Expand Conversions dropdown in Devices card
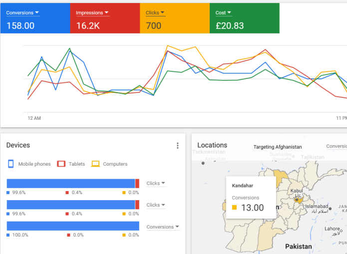 tap(162, 227)
